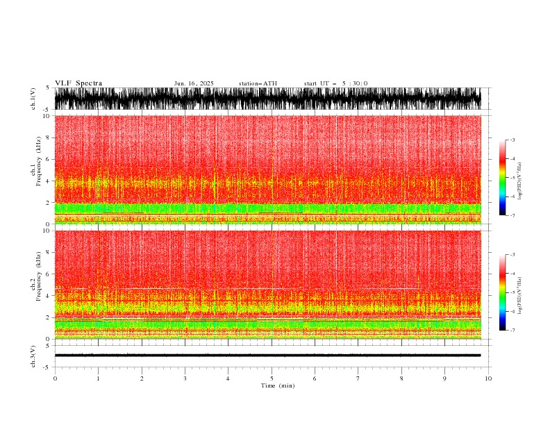Screen dimensions: 550x425
Task: Click the time axis tick label '3'
Action: [x=185, y=378]
